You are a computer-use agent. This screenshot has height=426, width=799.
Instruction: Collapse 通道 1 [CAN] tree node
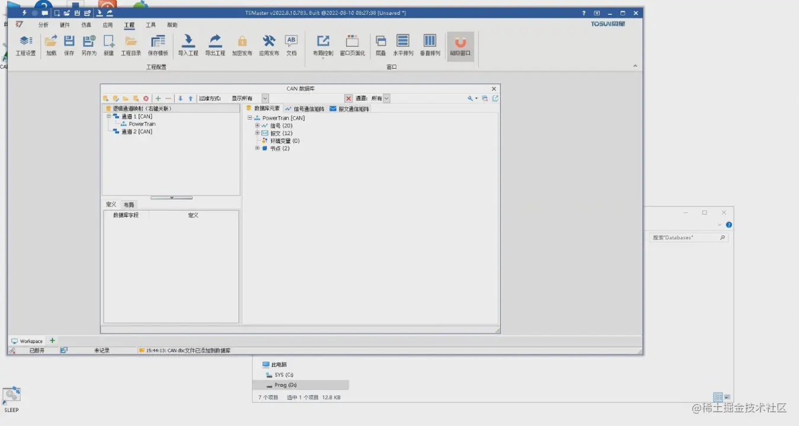(109, 116)
